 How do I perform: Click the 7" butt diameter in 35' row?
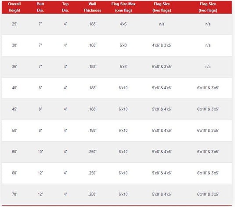[x=40, y=67]
